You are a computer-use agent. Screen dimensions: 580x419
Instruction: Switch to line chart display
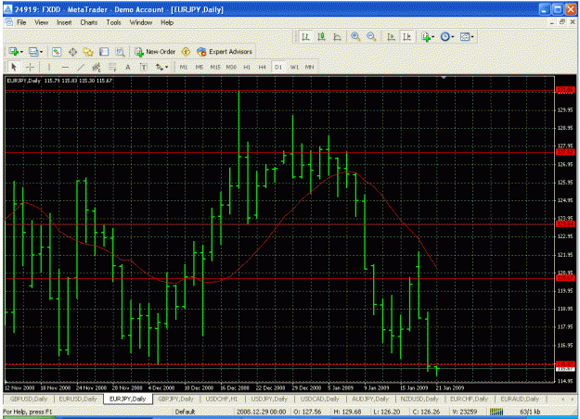pos(337,36)
